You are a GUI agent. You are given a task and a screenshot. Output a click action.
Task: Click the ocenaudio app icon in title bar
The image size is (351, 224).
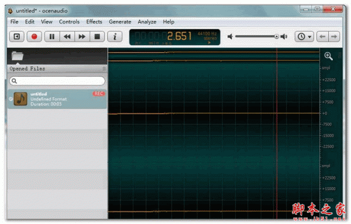click(x=11, y=11)
